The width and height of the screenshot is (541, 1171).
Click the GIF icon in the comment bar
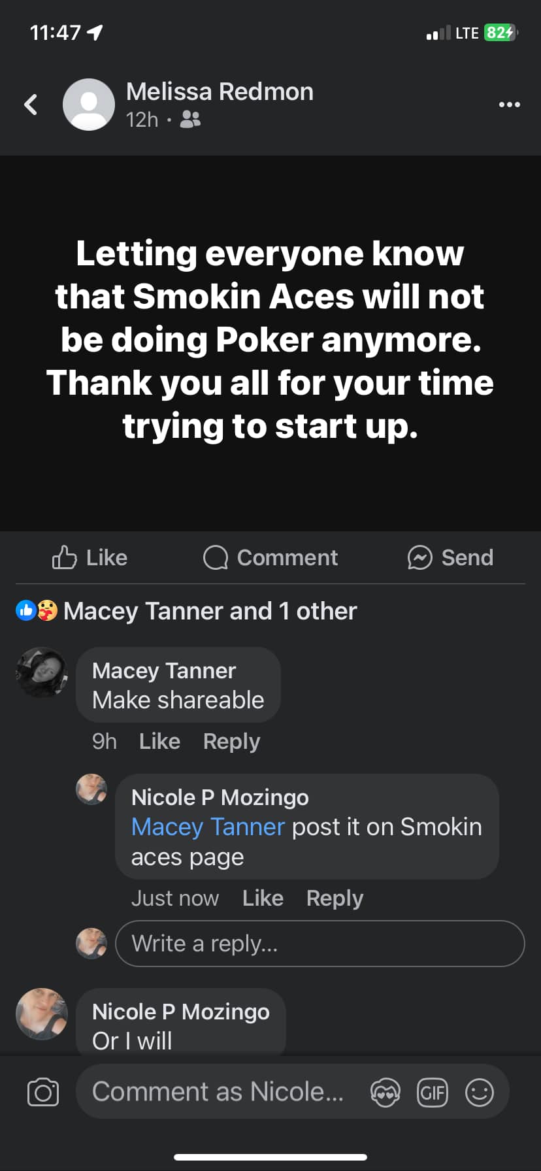point(433,1091)
